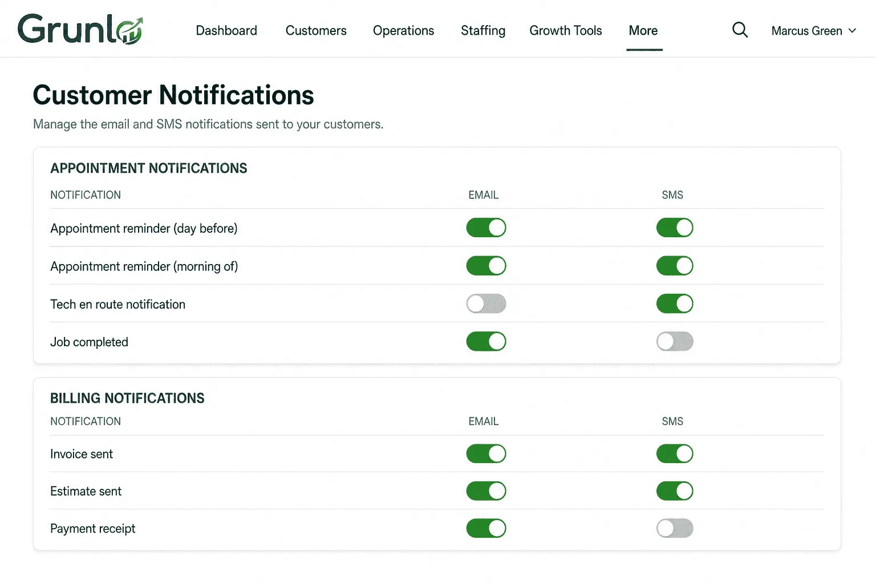Click the 'Tech en route notification' label
Screen dimensions: 876x584
point(117,305)
